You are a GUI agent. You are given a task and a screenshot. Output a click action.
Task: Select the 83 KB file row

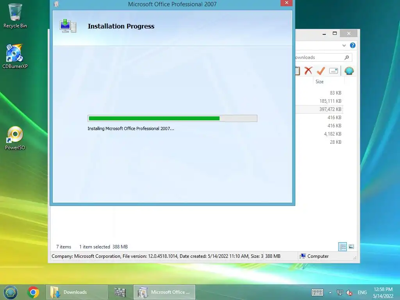319,93
